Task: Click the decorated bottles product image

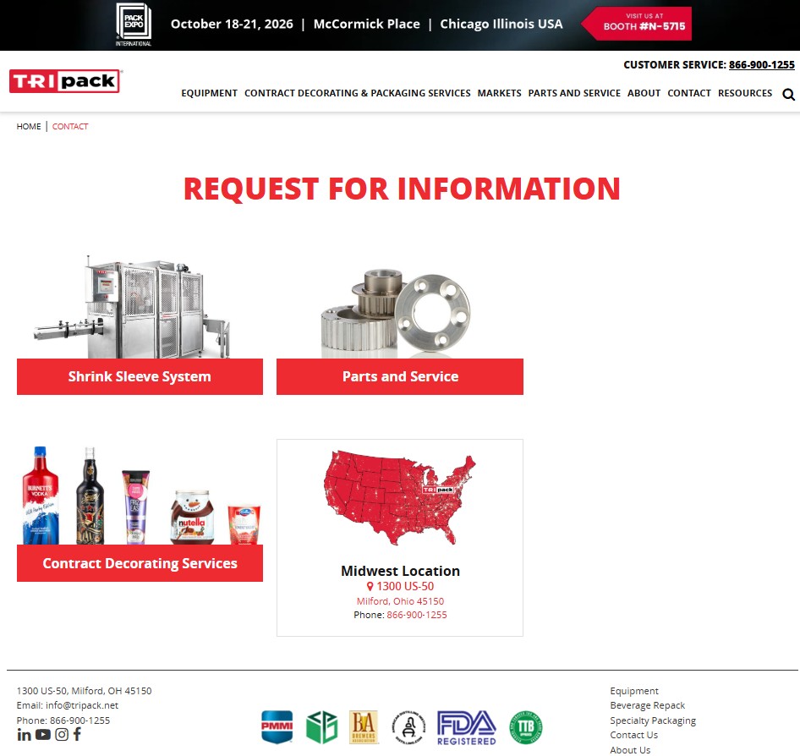Action: point(141,496)
